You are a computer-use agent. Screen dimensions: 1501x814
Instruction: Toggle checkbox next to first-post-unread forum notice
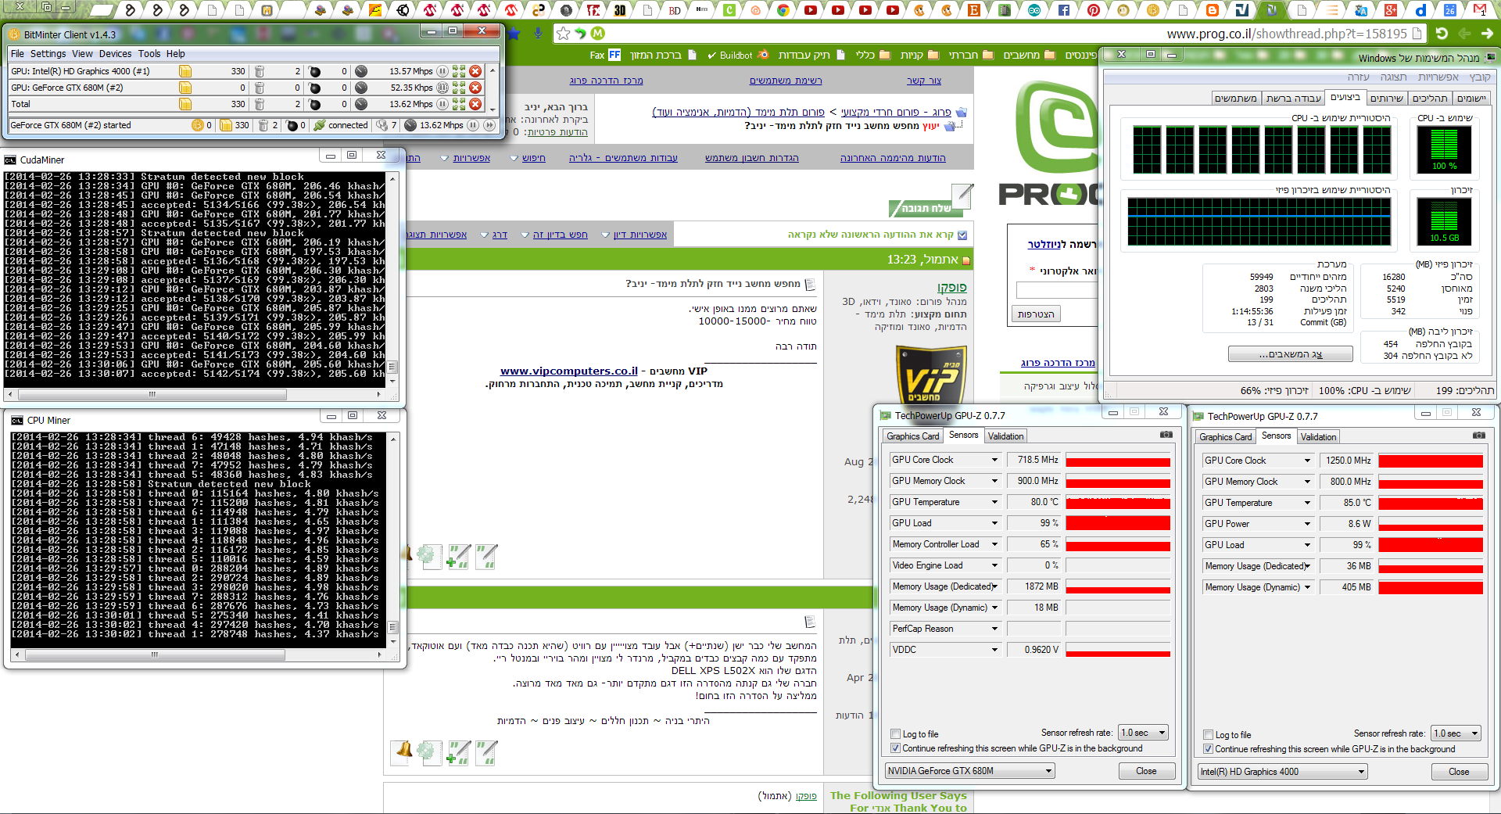pos(962,235)
